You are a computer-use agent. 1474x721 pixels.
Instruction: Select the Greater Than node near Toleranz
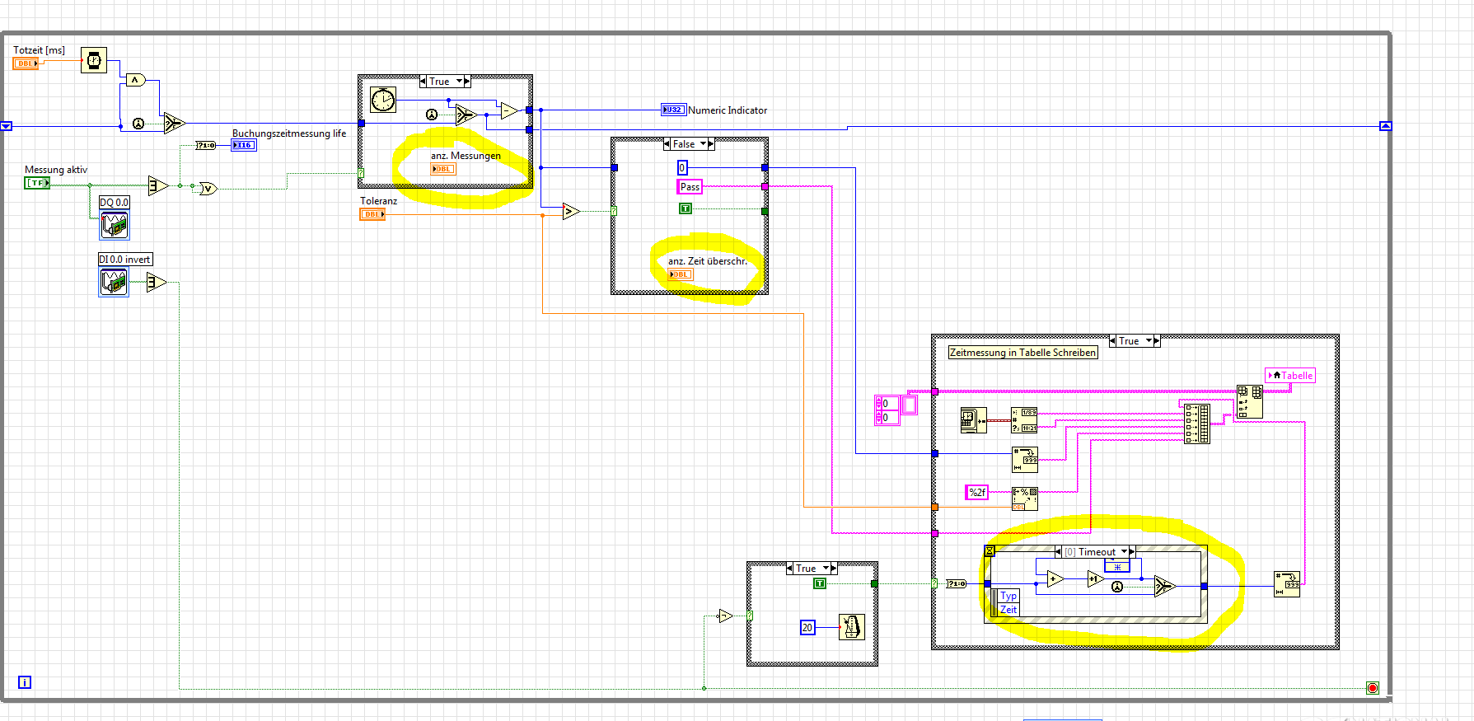coord(571,212)
